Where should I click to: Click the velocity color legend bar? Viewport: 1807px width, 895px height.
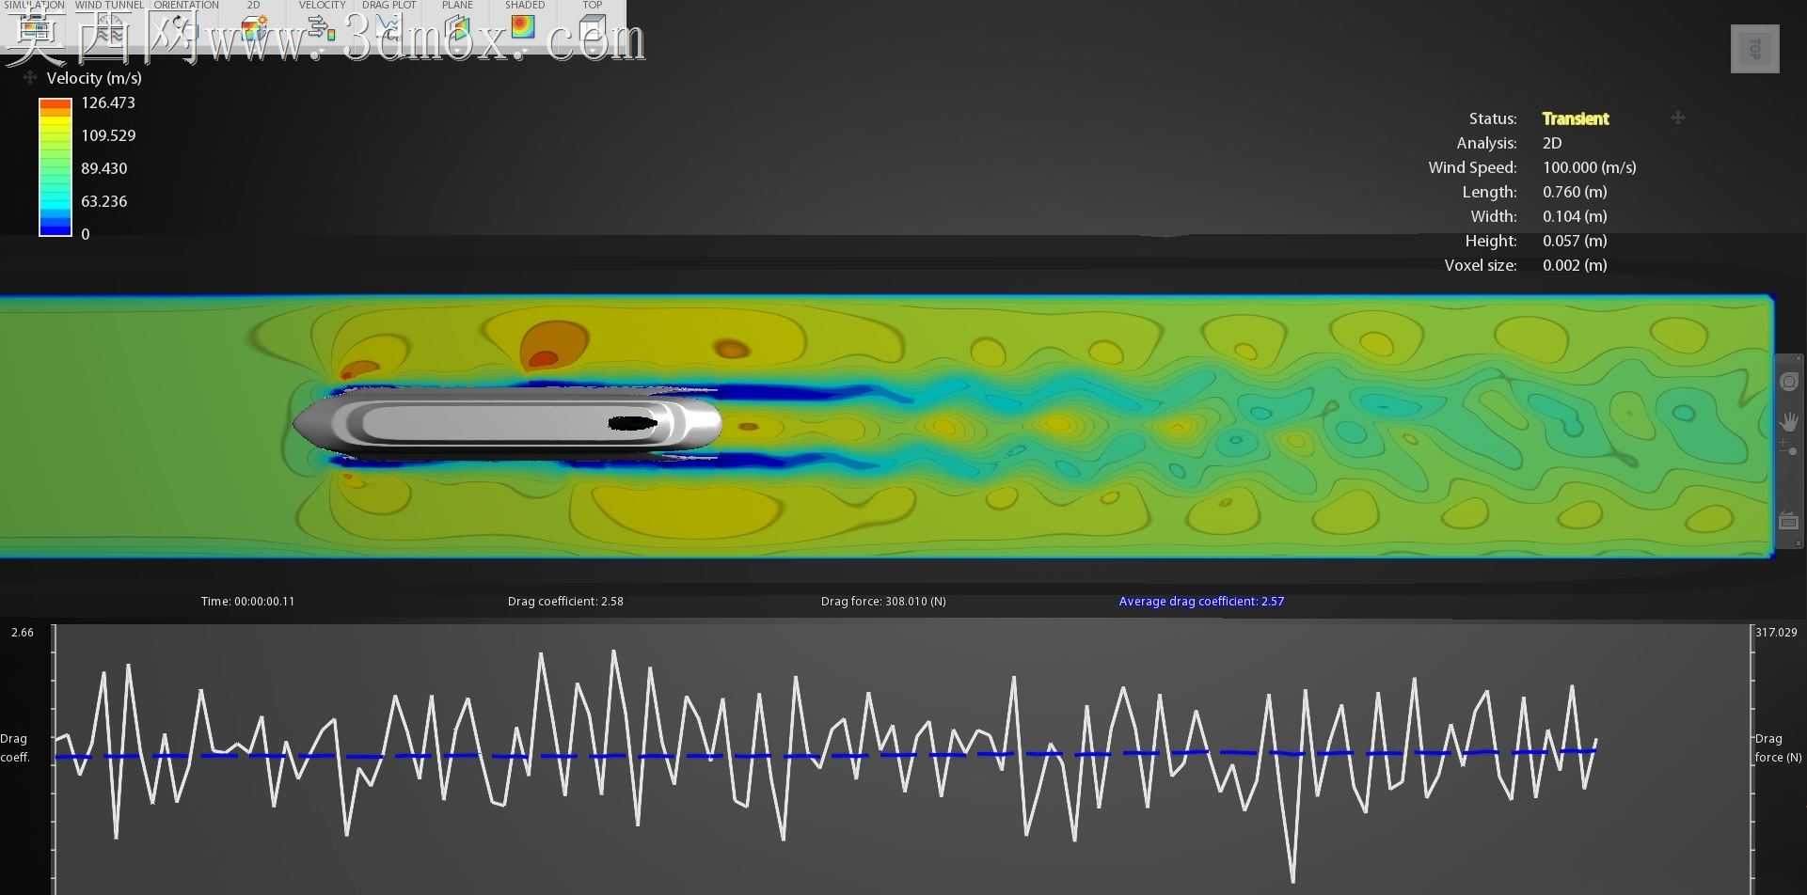pyautogui.click(x=55, y=167)
